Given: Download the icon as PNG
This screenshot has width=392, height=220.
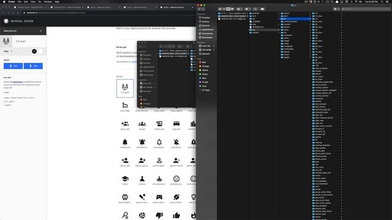Looking at the screenshot, I should pos(33,66).
